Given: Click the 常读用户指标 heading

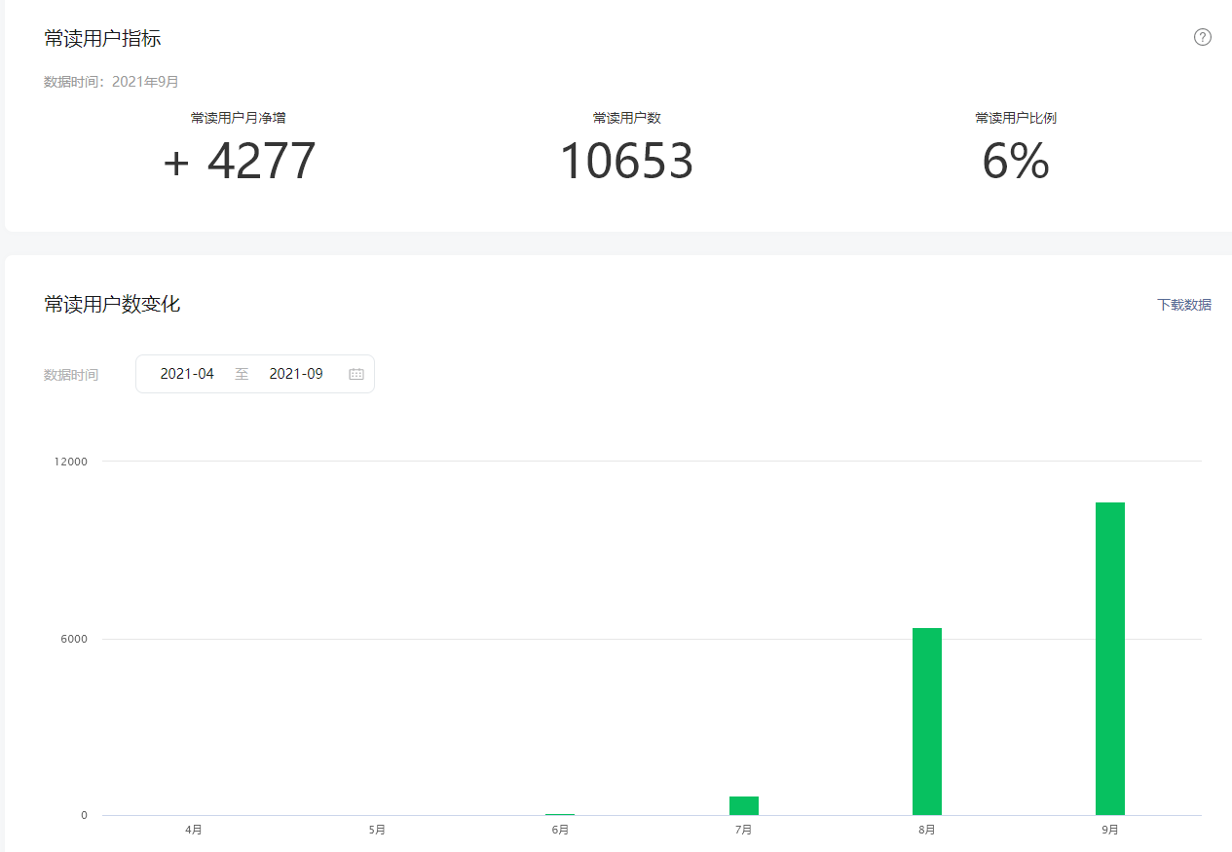Looking at the screenshot, I should pyautogui.click(x=102, y=39).
